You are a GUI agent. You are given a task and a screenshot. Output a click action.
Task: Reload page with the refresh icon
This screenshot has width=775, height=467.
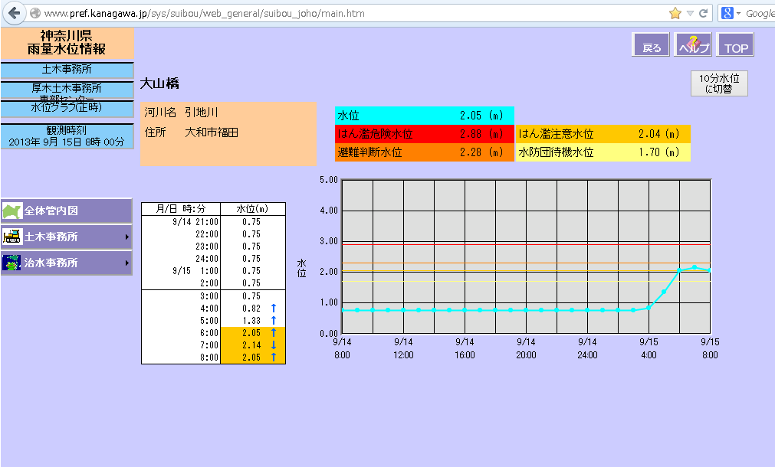coord(704,13)
